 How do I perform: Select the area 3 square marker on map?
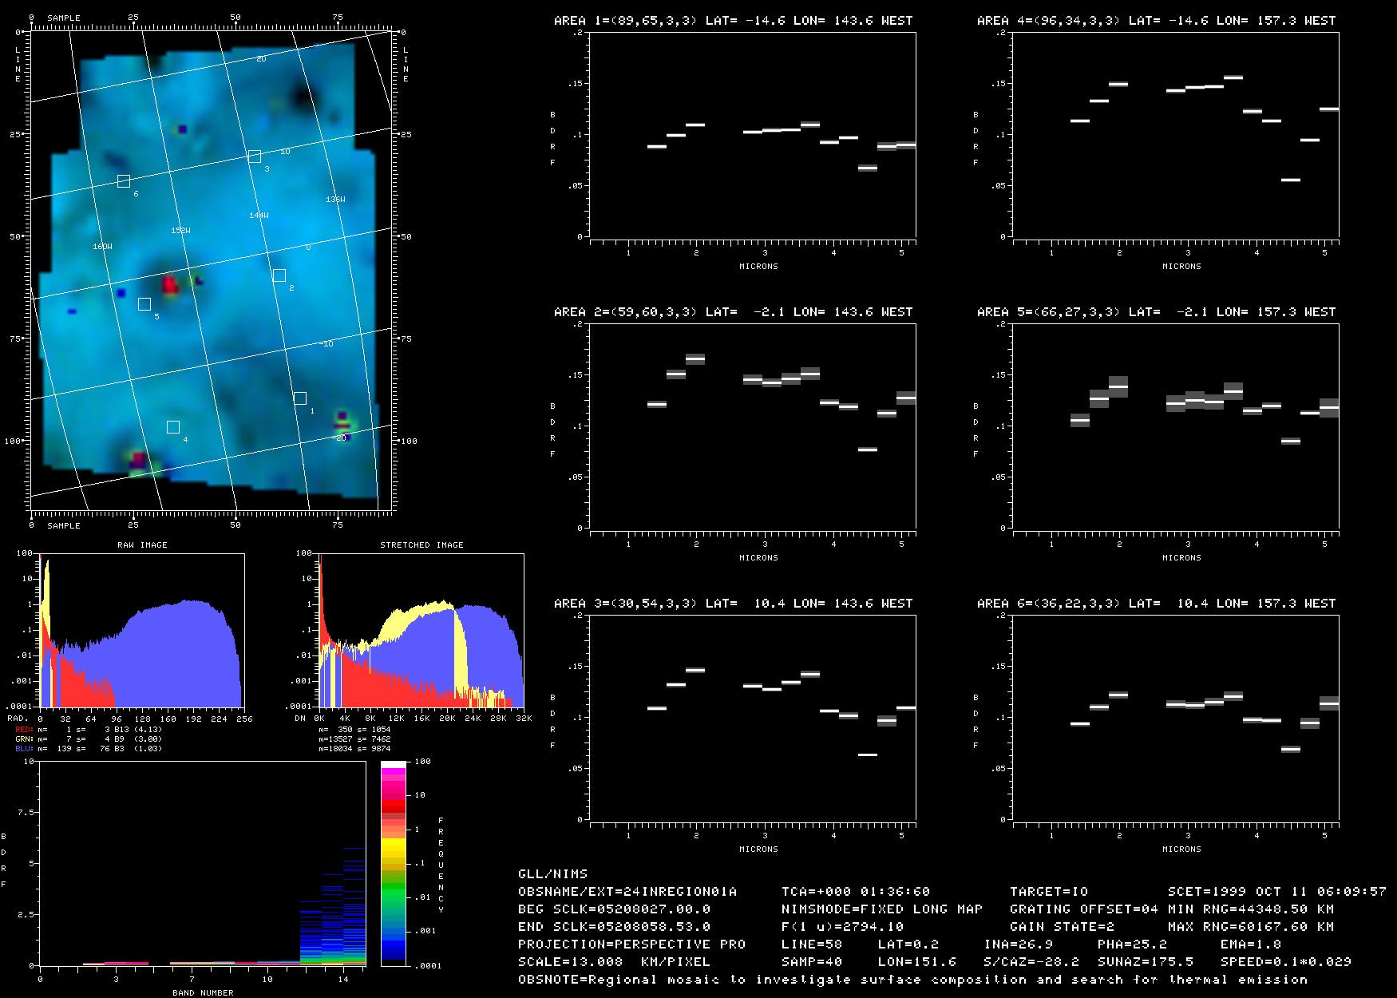click(x=255, y=156)
